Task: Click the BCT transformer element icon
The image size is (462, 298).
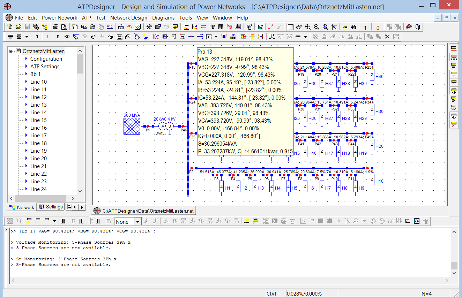Action: point(76,36)
